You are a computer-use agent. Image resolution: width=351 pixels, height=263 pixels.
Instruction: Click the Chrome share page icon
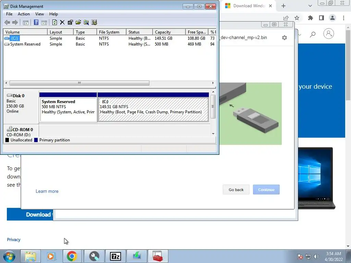pos(286,18)
